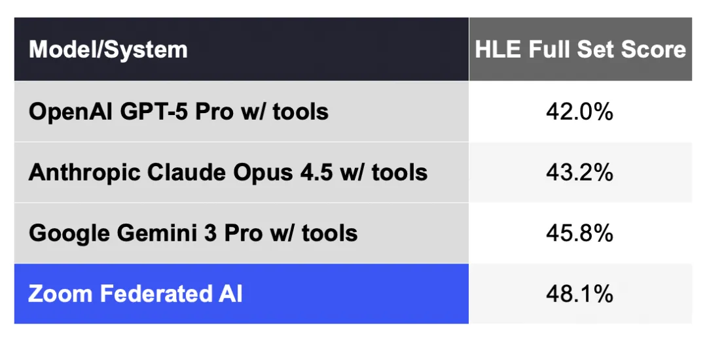Click the 43.2% score value

(580, 172)
